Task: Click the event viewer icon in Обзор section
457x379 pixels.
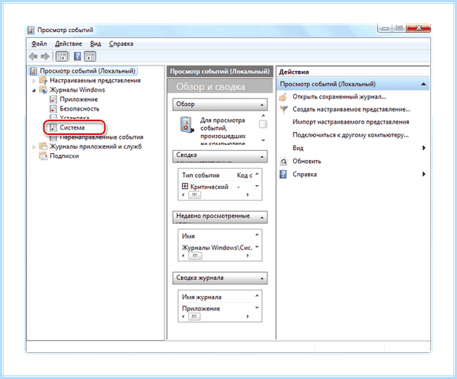Action: pos(187,124)
